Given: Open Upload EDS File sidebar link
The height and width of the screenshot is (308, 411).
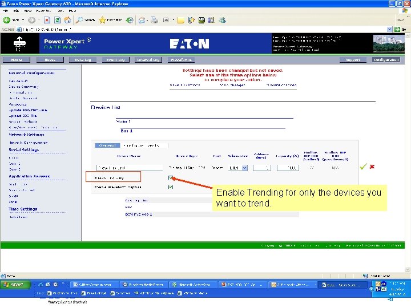Looking at the screenshot, I should (22, 116).
